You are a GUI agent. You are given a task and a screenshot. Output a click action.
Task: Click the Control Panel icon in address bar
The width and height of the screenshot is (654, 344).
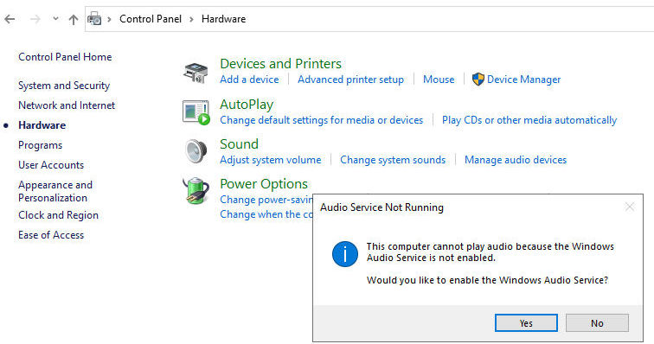(x=94, y=19)
